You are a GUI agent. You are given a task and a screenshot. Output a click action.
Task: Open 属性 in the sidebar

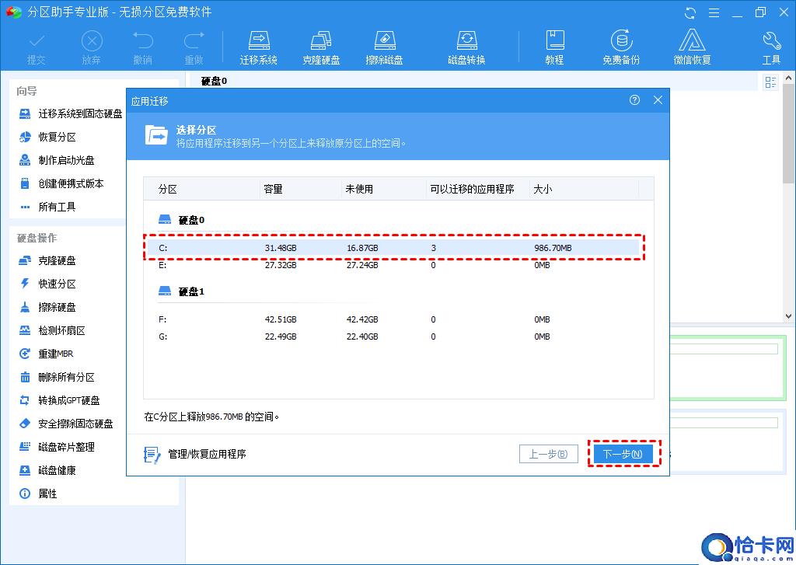pyautogui.click(x=37, y=494)
